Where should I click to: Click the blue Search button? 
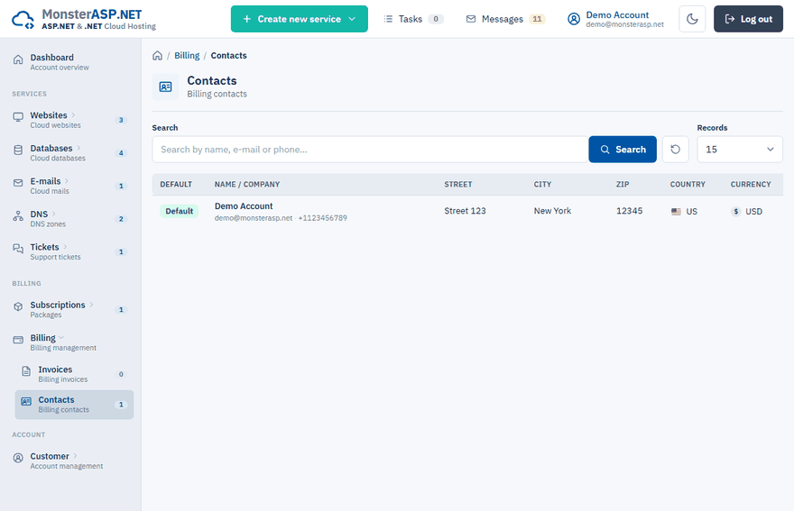pos(623,150)
